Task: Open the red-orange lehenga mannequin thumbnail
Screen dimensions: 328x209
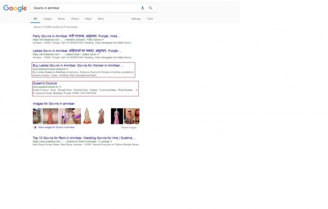Action: [101, 116]
